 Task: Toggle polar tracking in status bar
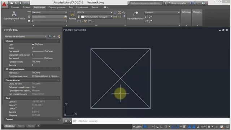166,127
